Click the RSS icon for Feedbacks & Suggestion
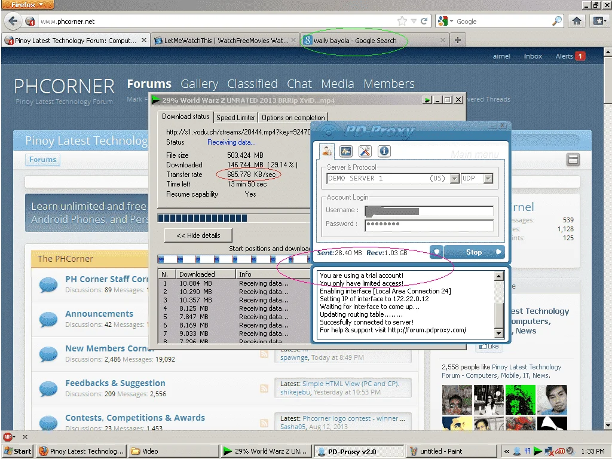This screenshot has height=459, width=612. [x=264, y=388]
